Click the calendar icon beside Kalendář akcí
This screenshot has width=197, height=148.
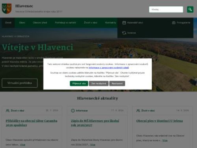point(124,23)
